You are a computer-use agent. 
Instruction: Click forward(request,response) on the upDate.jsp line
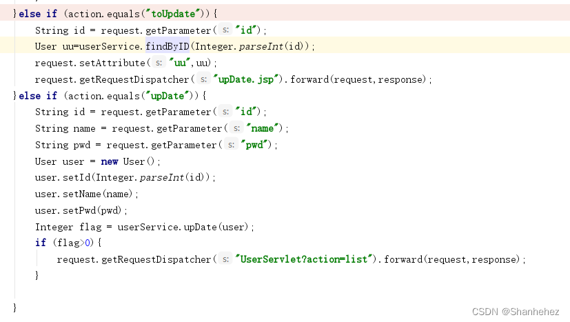tap(358, 79)
